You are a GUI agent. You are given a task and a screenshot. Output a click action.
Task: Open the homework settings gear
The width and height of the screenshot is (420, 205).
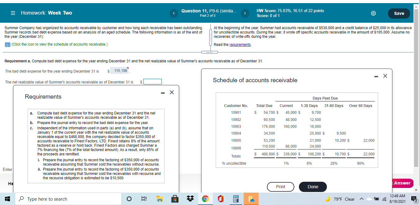coord(373,13)
